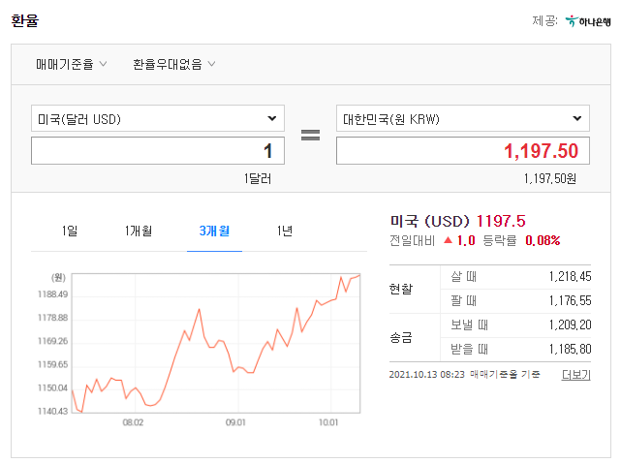Click the 1달러 caption under input
Viewport: 621px width, 463px height.
(258, 178)
